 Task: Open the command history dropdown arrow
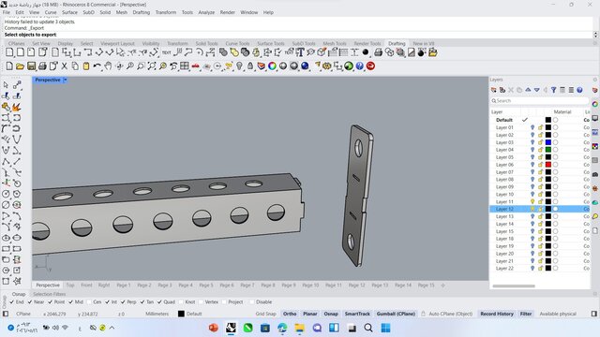[595, 35]
